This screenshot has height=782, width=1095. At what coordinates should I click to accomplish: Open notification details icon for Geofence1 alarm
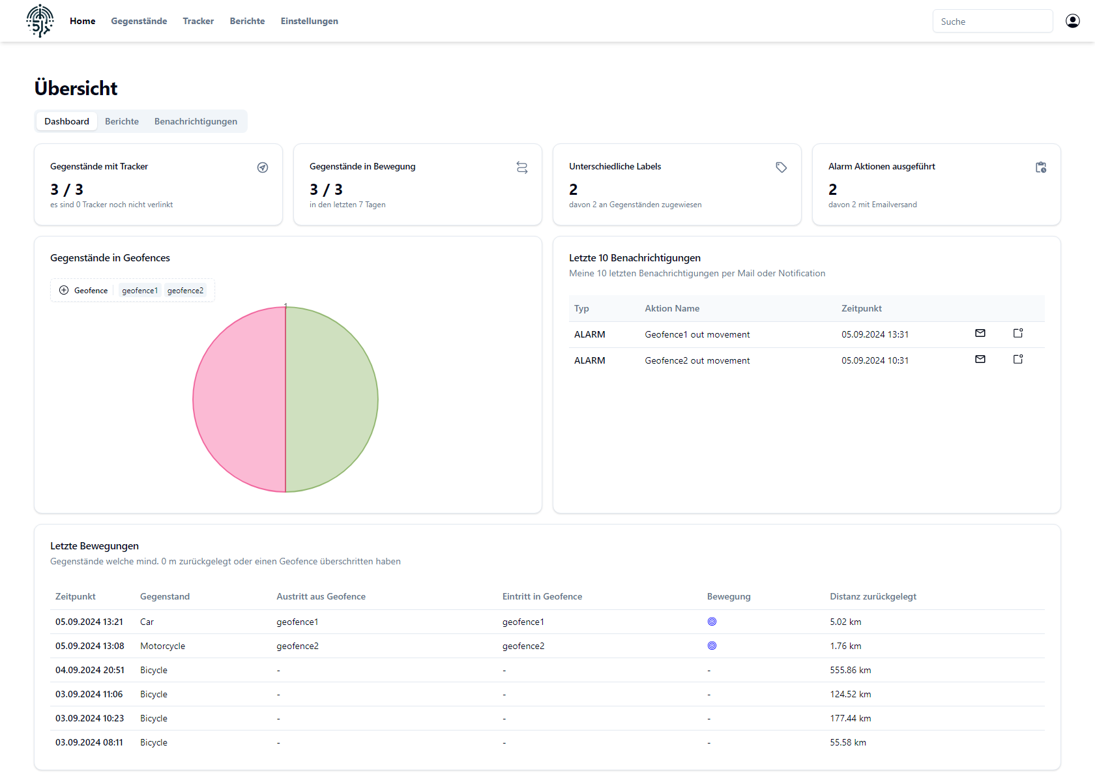[x=1017, y=334]
